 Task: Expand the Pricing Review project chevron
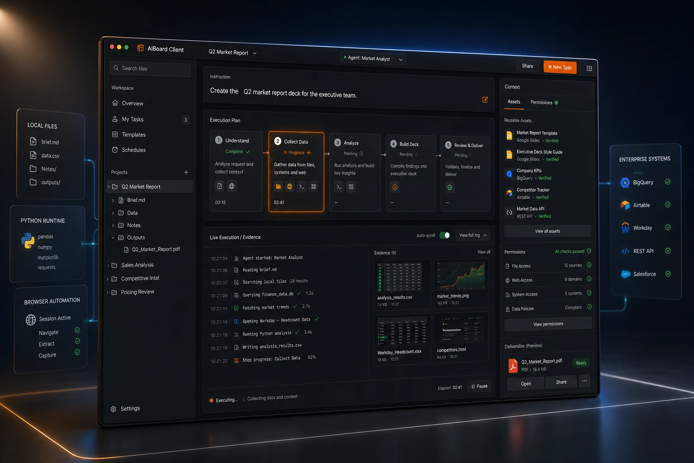point(108,293)
